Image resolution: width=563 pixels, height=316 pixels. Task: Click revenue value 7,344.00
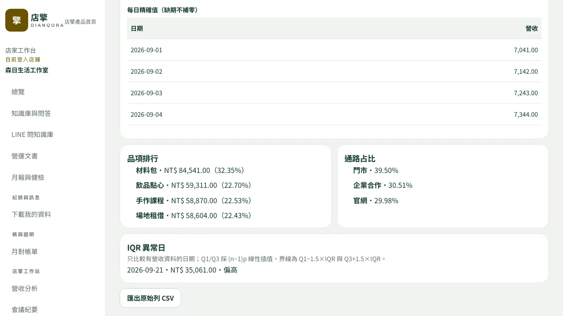click(526, 115)
